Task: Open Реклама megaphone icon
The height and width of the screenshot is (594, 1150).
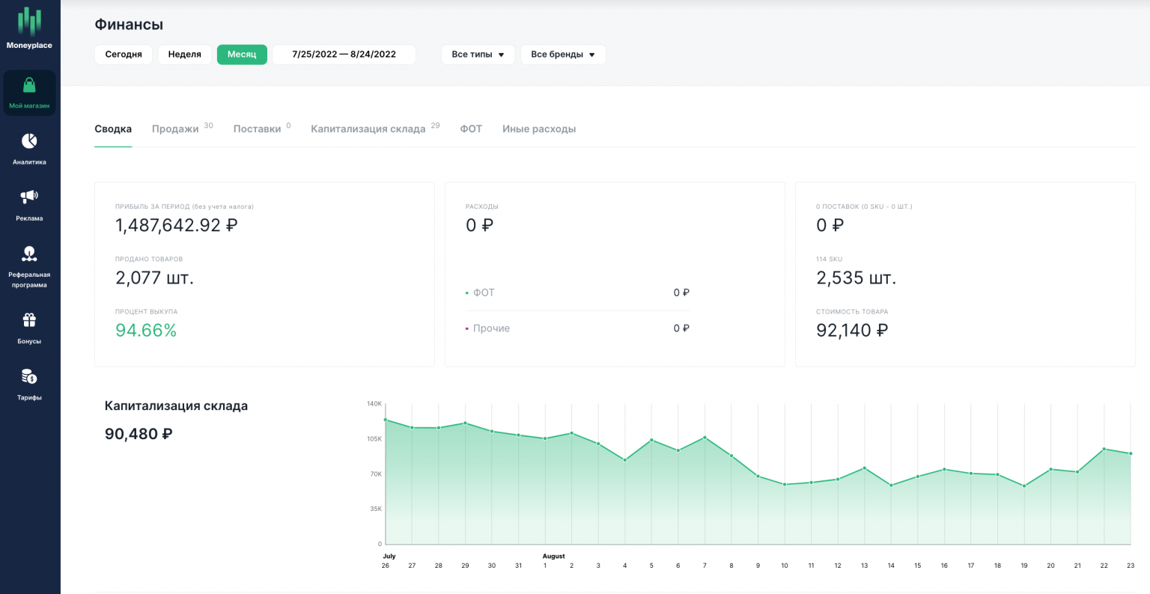Action: (29, 197)
